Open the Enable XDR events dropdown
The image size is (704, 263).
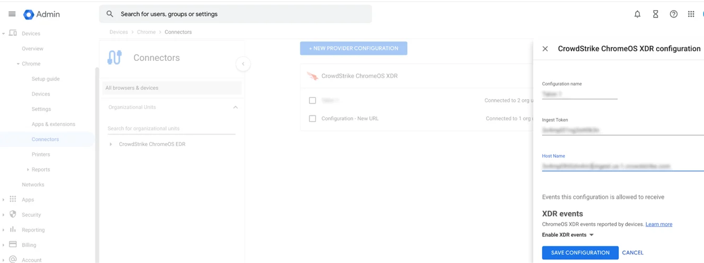pyautogui.click(x=568, y=235)
